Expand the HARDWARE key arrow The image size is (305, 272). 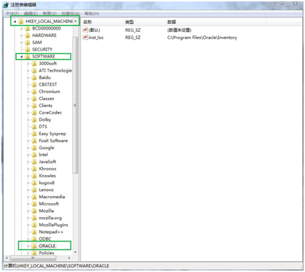22,35
